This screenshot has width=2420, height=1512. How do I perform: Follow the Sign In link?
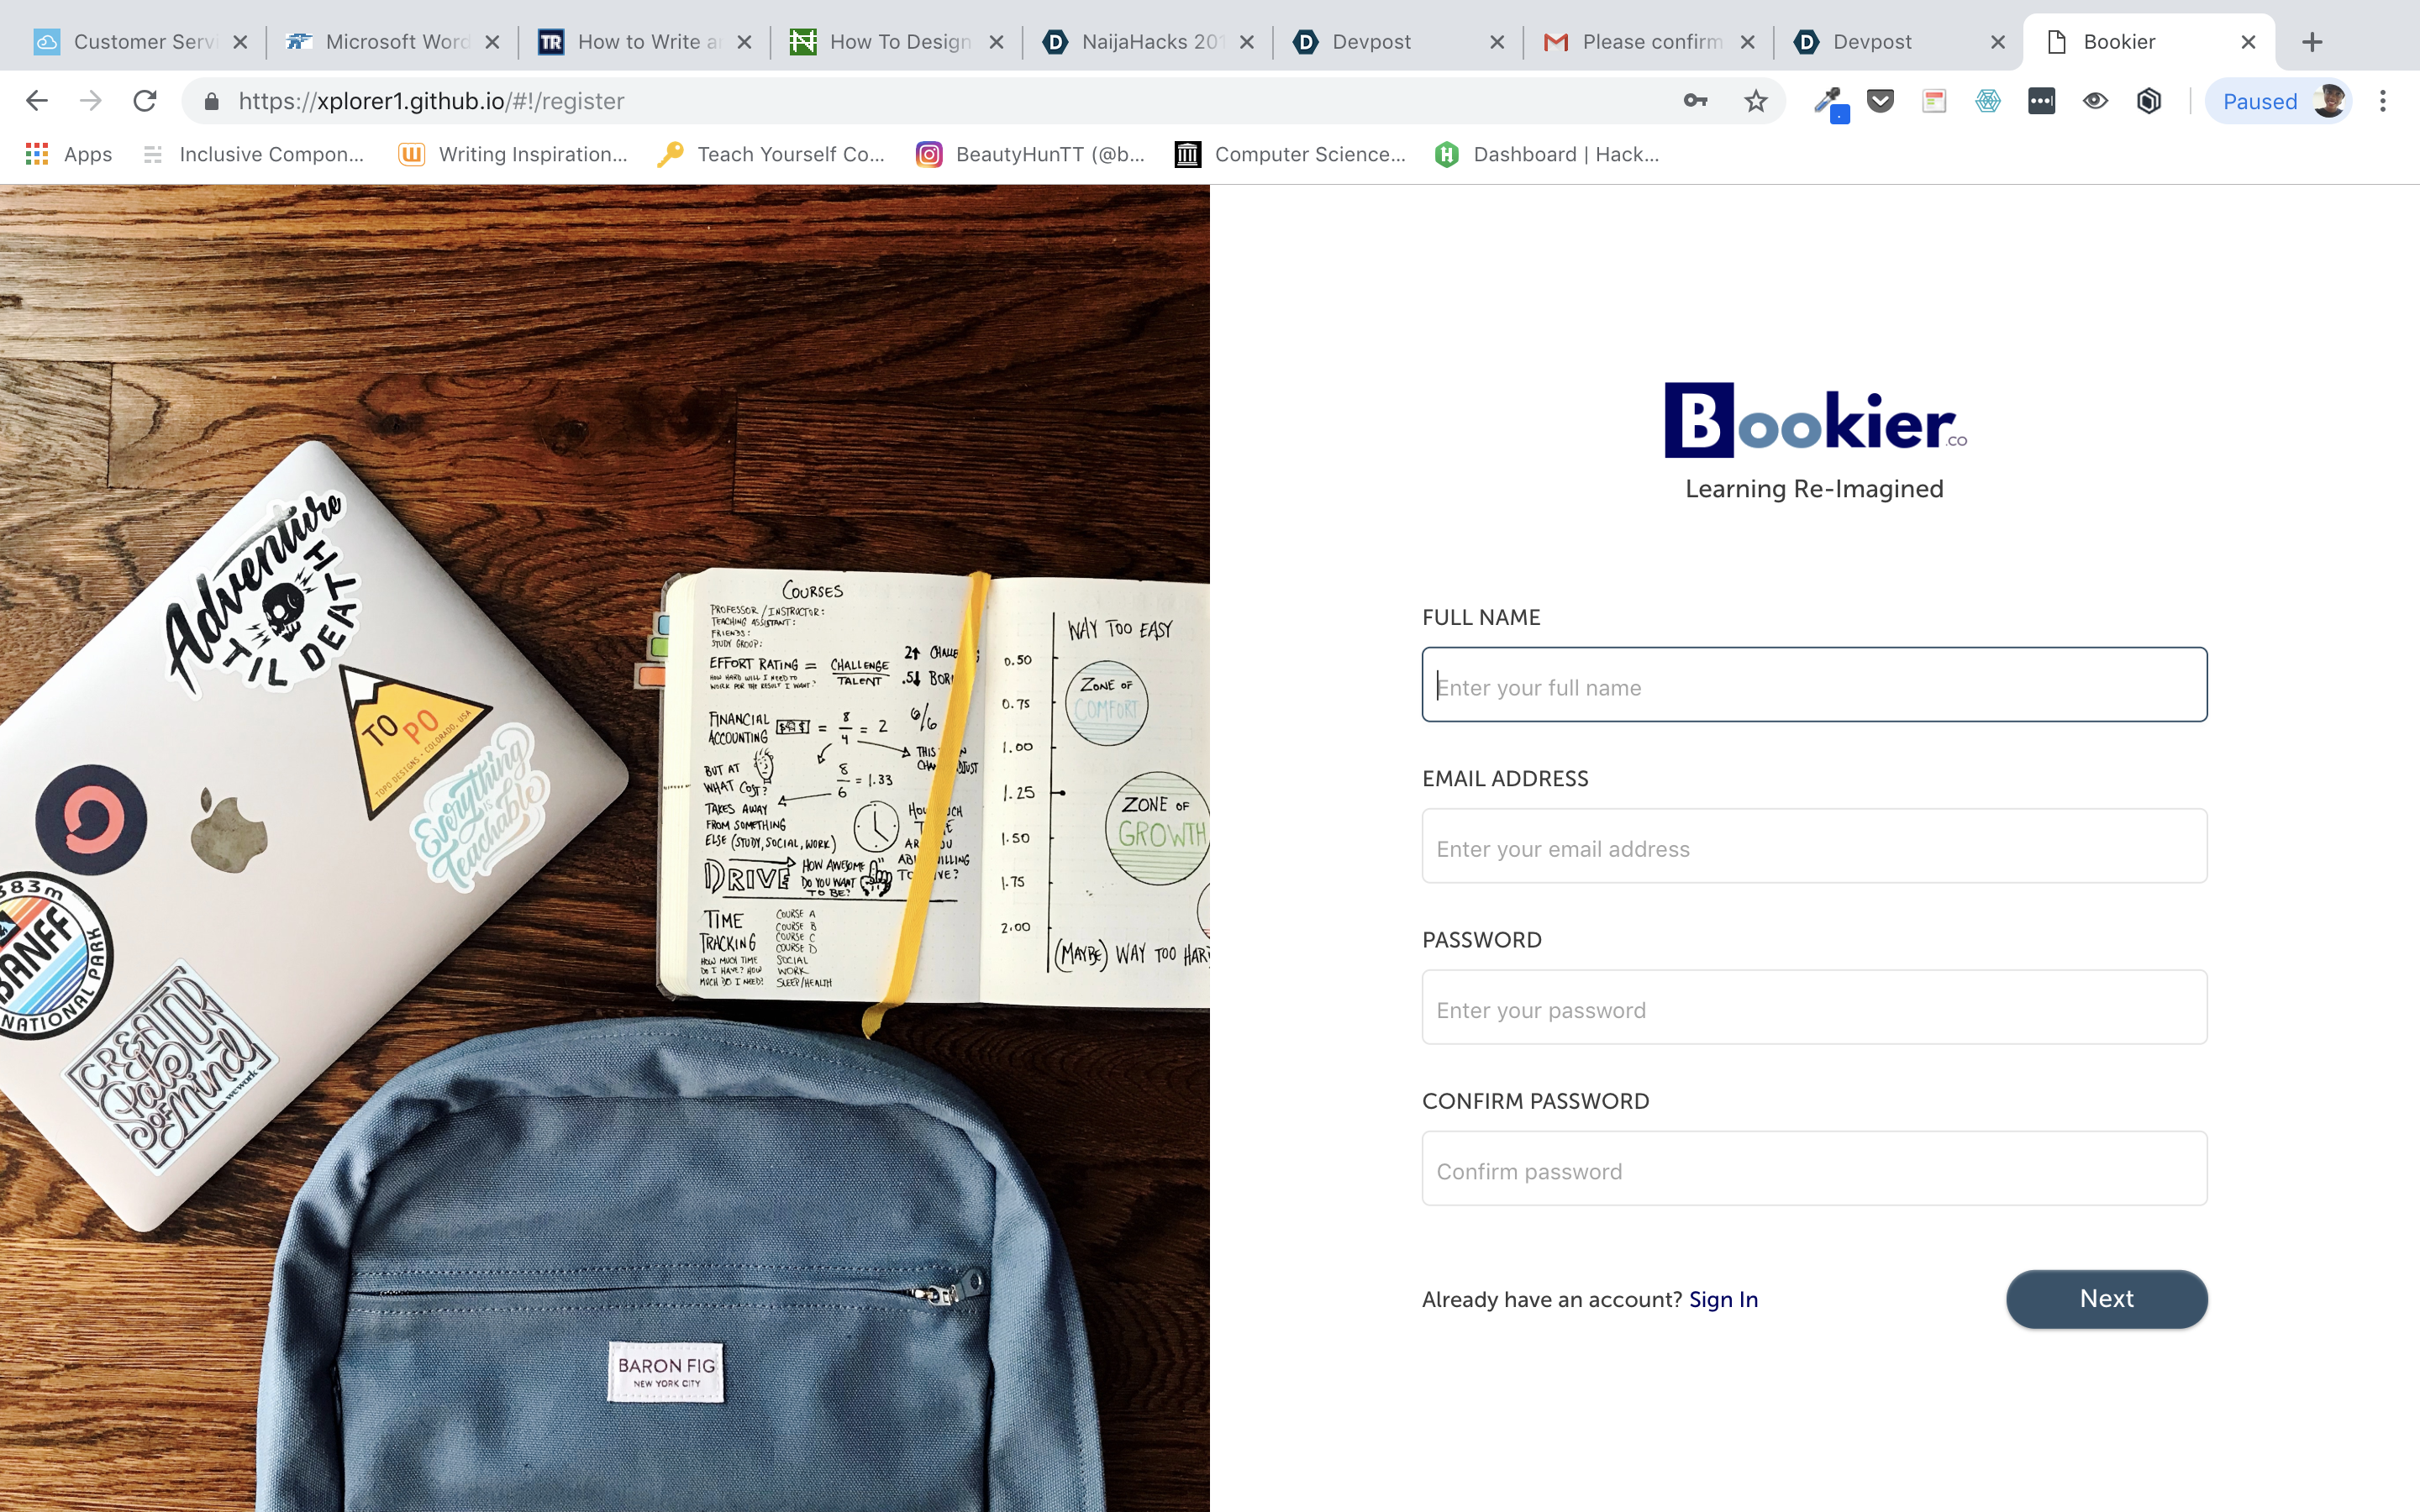(x=1723, y=1299)
